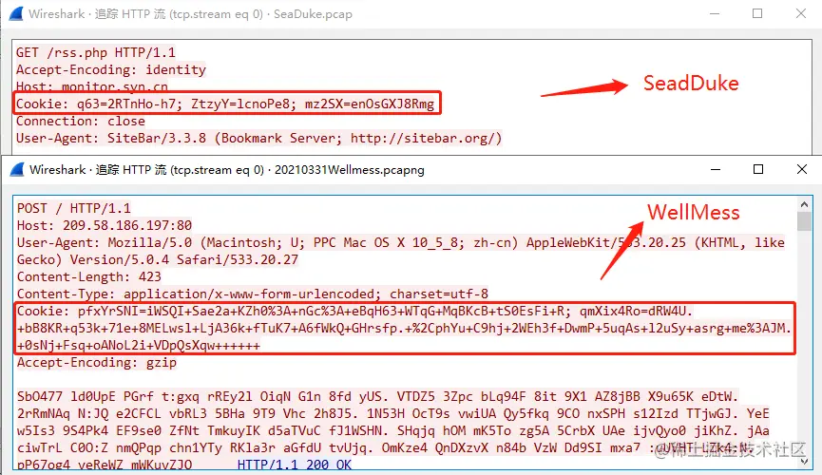This screenshot has height=475, width=822.
Task: Close the 20210331Wellmess.pcapng window
Action: click(x=801, y=169)
